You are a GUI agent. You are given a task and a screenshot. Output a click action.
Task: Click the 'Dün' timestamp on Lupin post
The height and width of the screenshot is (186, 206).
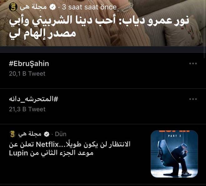coord(61,134)
